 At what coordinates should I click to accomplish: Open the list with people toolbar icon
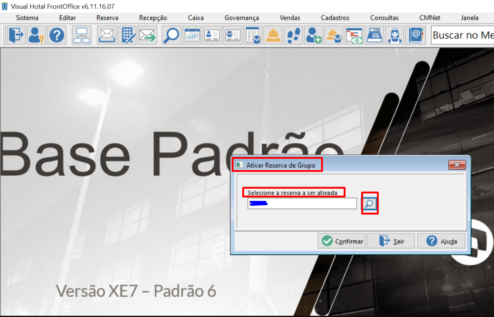(x=253, y=35)
